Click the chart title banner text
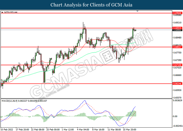This screenshot has height=131, width=183. [x=91, y=5]
